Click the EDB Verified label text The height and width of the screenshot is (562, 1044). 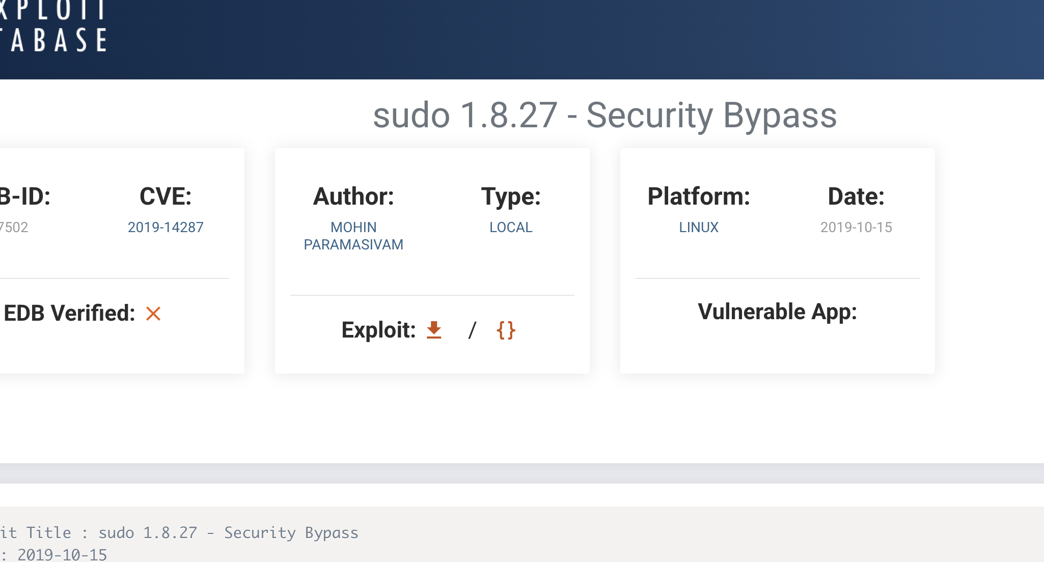pos(69,313)
